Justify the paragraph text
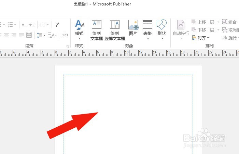The height and width of the screenshot is (154, 239). tap(22, 35)
